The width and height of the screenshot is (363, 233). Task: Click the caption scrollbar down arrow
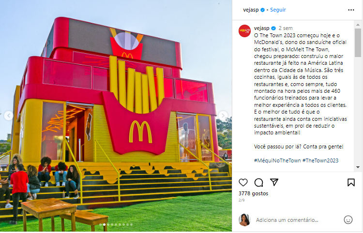click(x=358, y=167)
